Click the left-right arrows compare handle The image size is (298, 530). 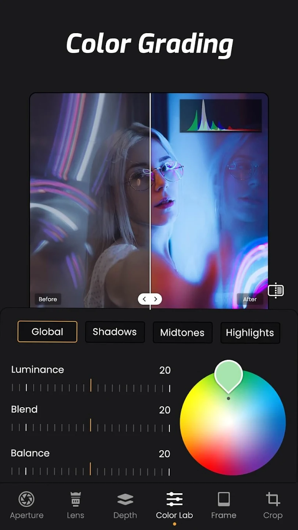point(150,299)
